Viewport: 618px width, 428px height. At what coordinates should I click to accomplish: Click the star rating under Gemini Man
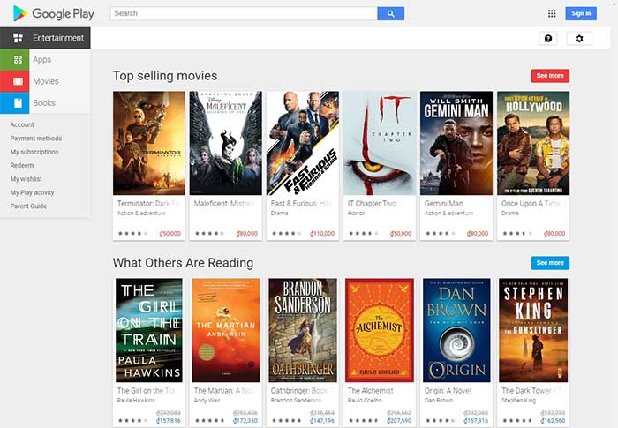click(x=440, y=233)
